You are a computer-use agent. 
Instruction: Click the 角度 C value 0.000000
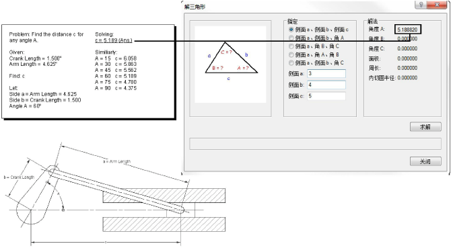pyautogui.click(x=407, y=48)
